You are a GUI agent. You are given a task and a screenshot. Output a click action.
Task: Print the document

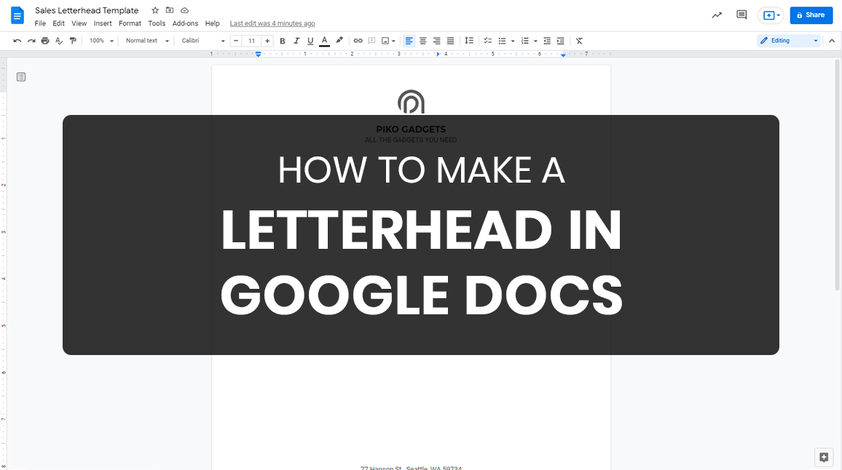[x=45, y=41]
